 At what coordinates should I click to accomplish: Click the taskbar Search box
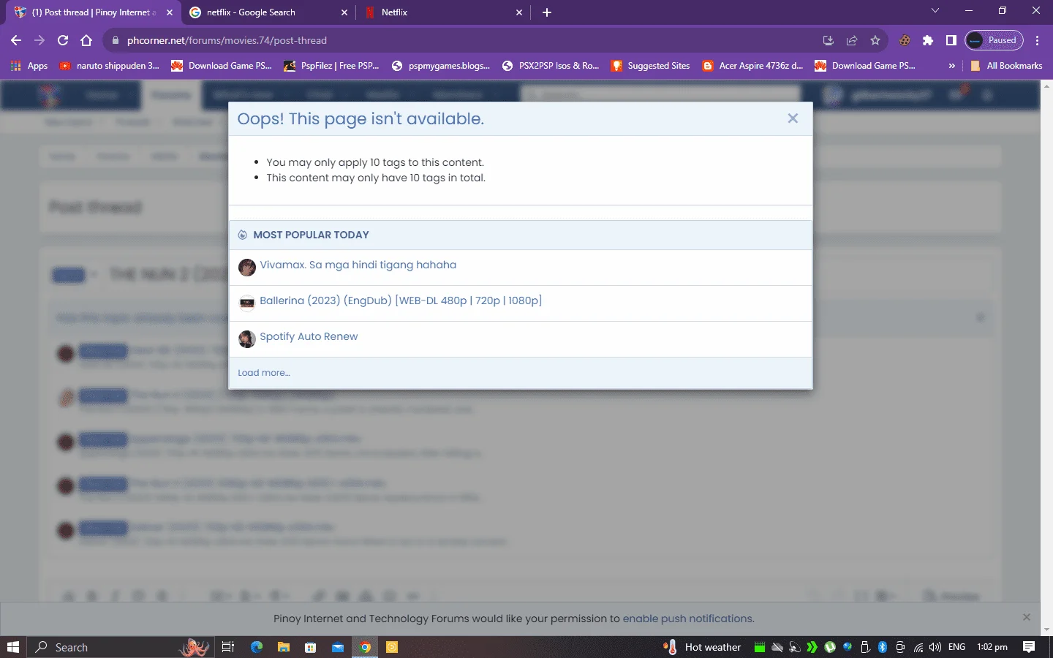pyautogui.click(x=121, y=647)
